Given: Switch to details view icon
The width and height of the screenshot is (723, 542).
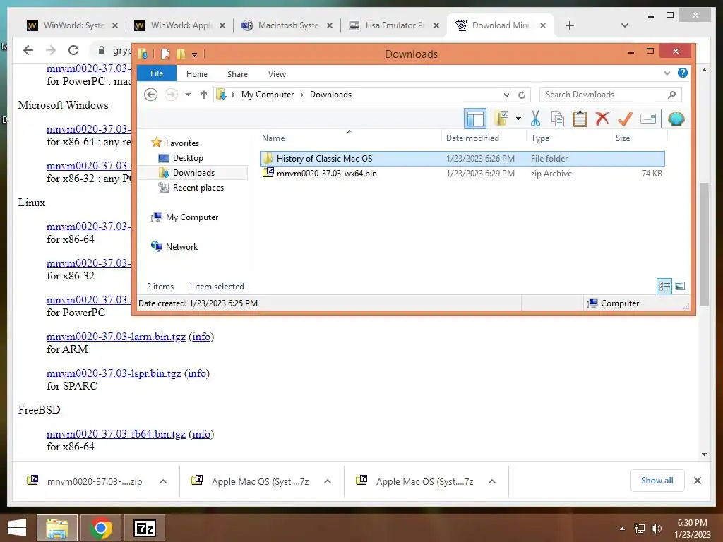Looking at the screenshot, I should pyautogui.click(x=664, y=287).
